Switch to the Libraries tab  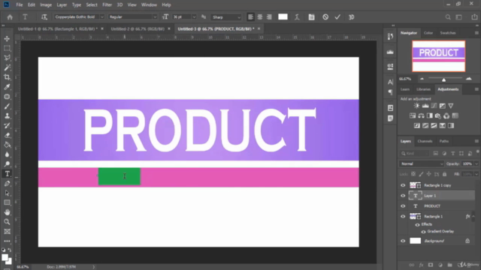point(423,89)
